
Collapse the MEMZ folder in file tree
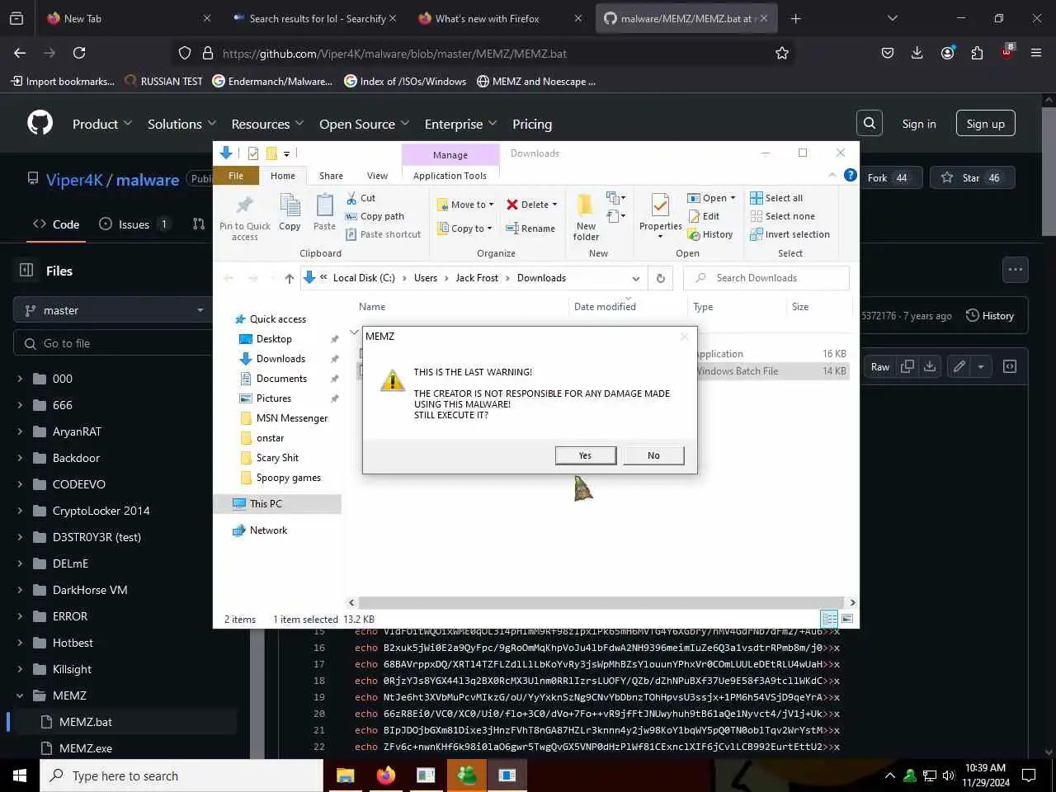[x=20, y=695]
